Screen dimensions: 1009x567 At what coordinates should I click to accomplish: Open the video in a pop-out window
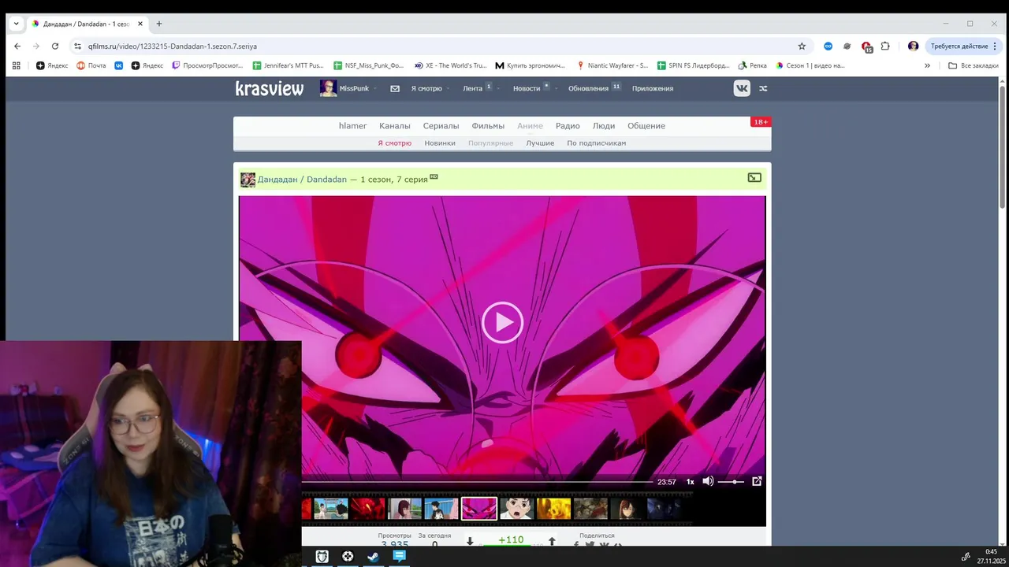[x=757, y=481]
